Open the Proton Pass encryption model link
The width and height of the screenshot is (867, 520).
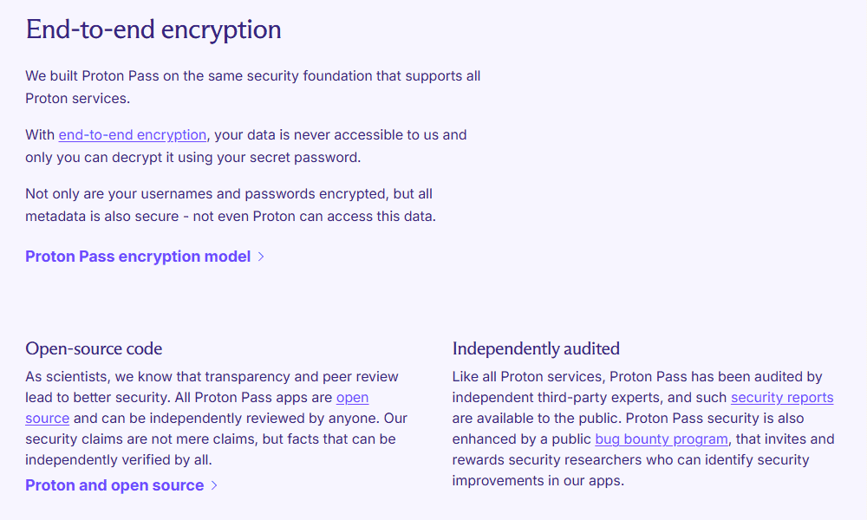click(x=138, y=257)
